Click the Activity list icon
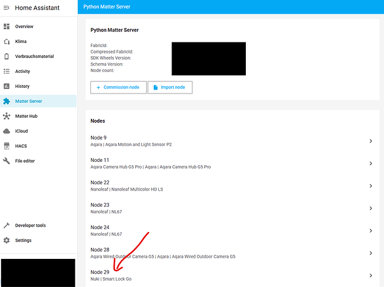384x287 pixels. (7, 71)
